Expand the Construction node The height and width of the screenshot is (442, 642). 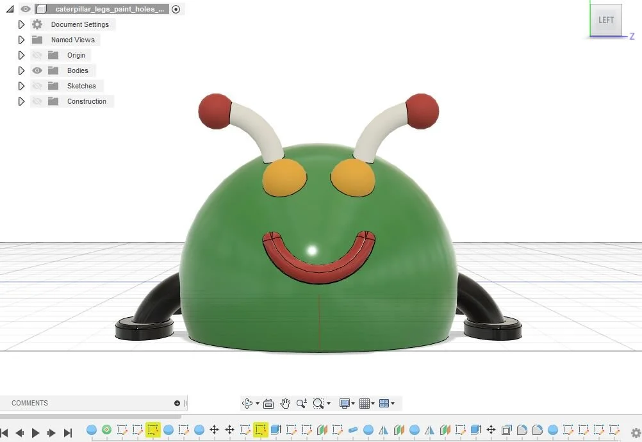click(21, 101)
